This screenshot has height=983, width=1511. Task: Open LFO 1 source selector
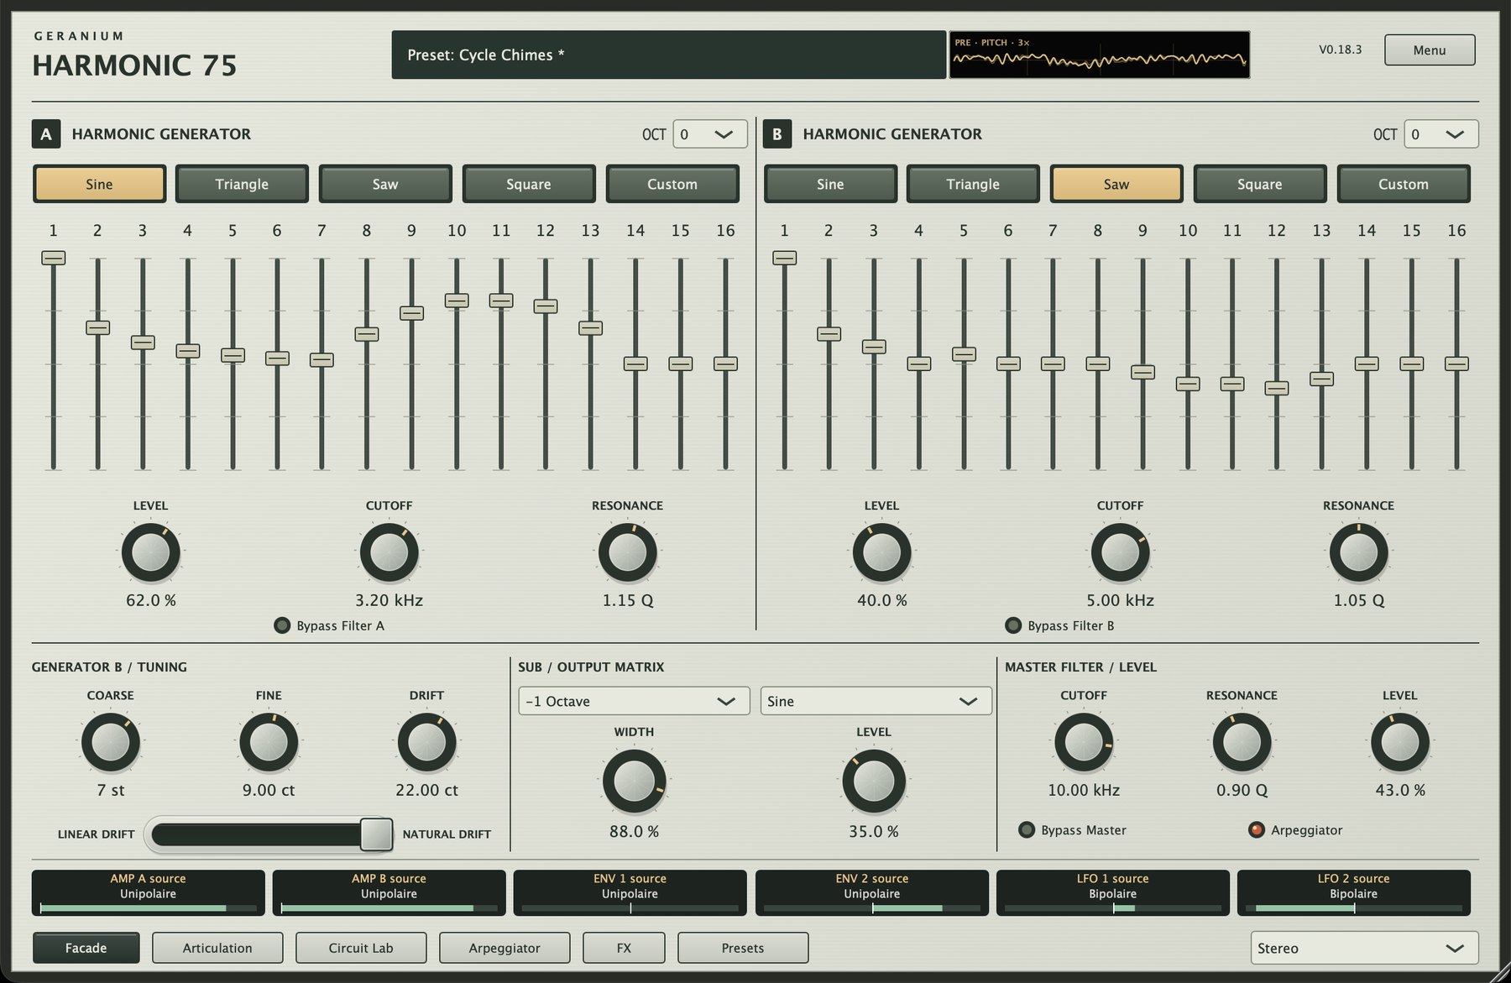[1112, 892]
